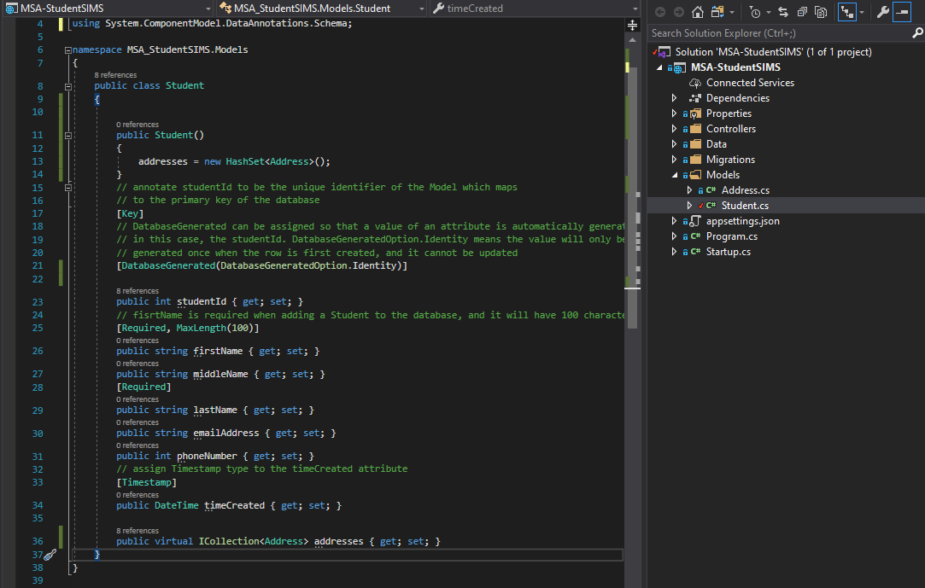Viewport: 925px width, 588px height.
Task: Click the Models open-folder icon
Action: 695,175
